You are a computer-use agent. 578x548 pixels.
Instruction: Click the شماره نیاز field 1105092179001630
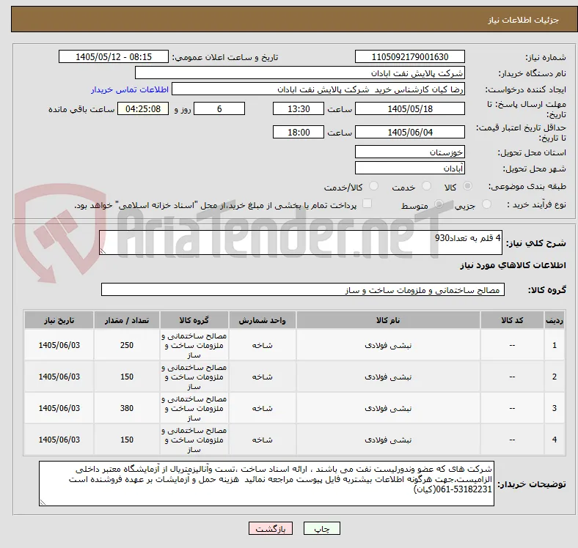point(410,56)
